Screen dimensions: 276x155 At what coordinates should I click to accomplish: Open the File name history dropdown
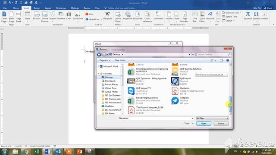[193, 118]
